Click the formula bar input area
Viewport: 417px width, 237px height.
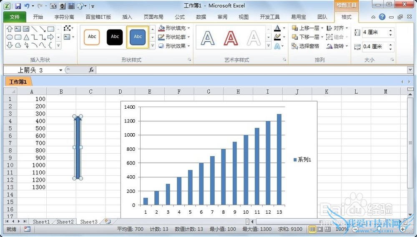click(x=251, y=70)
